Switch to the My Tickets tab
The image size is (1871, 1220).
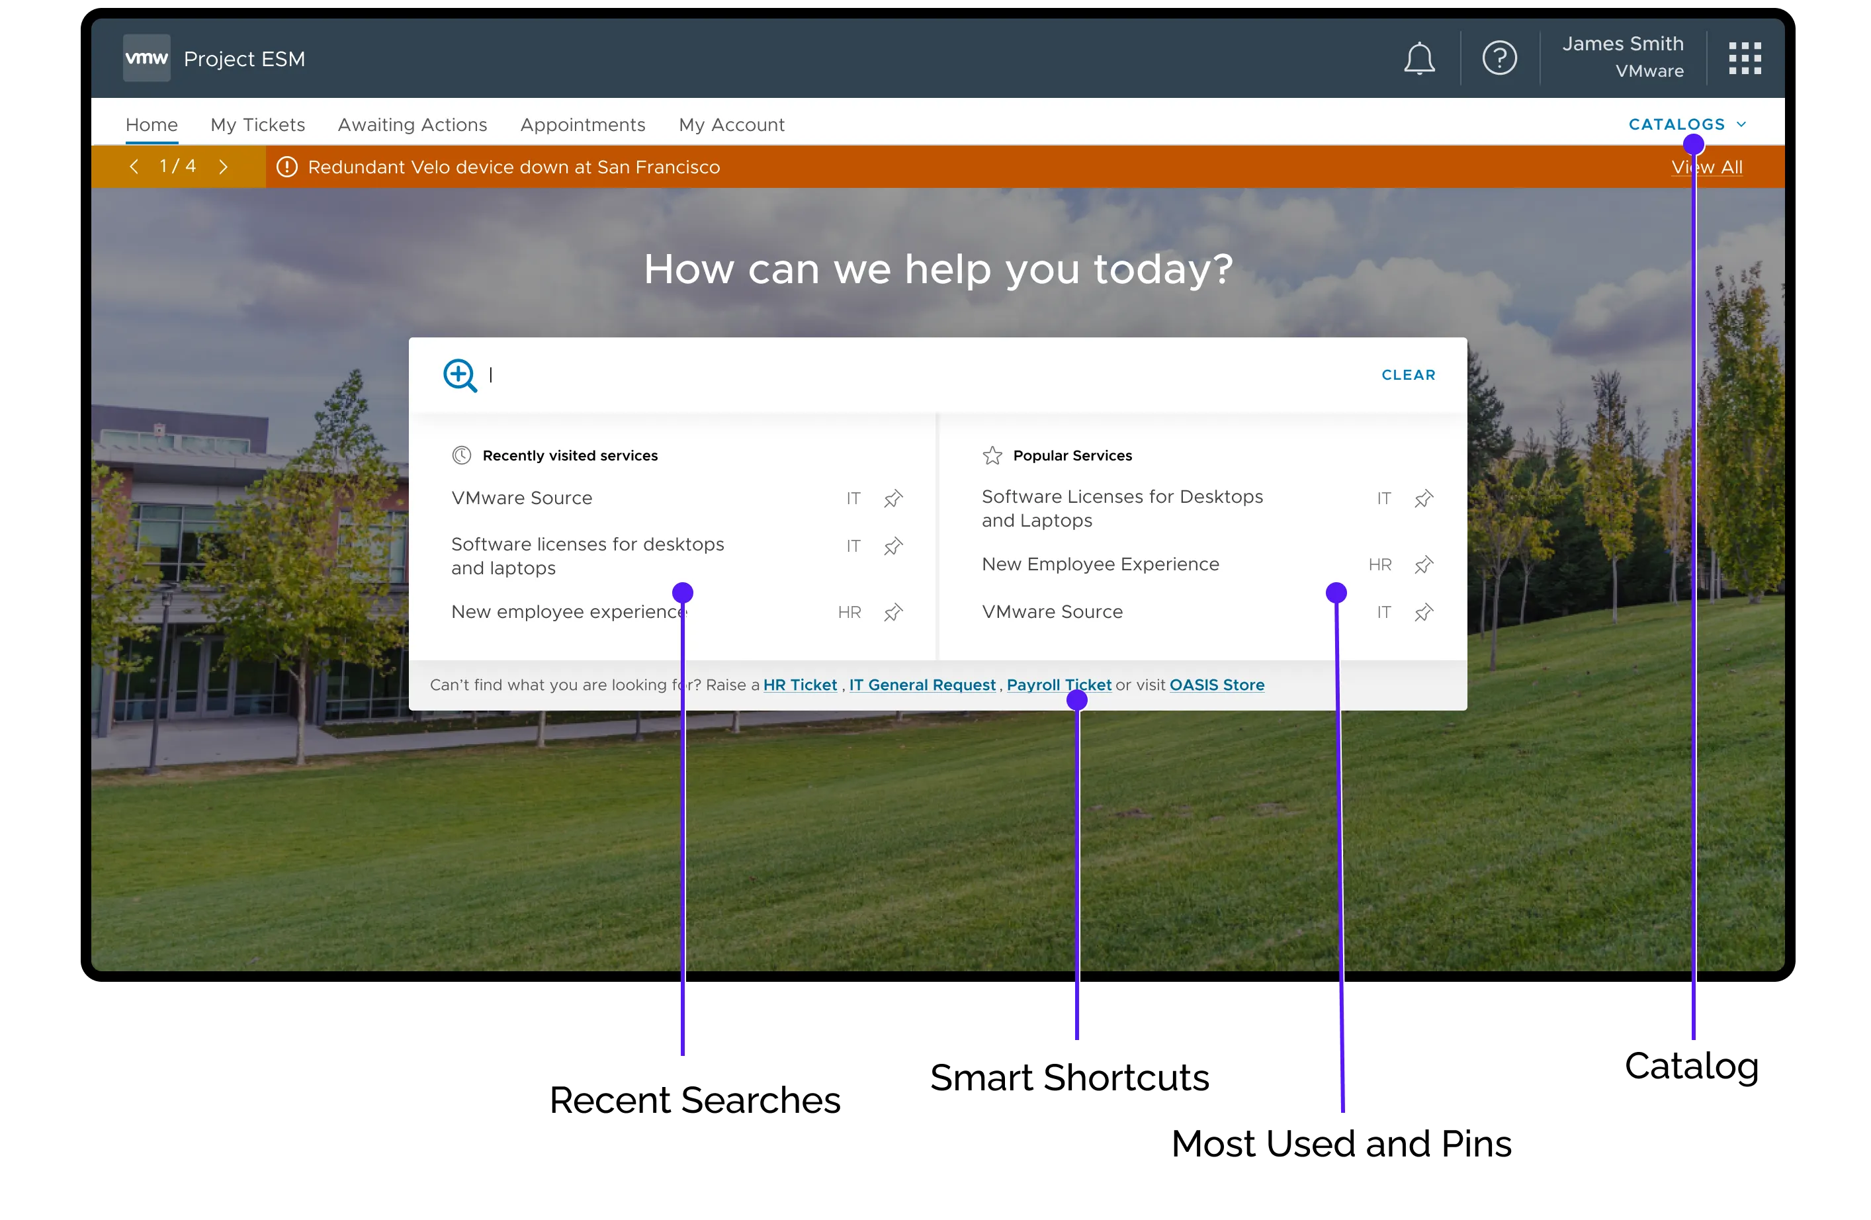(257, 124)
